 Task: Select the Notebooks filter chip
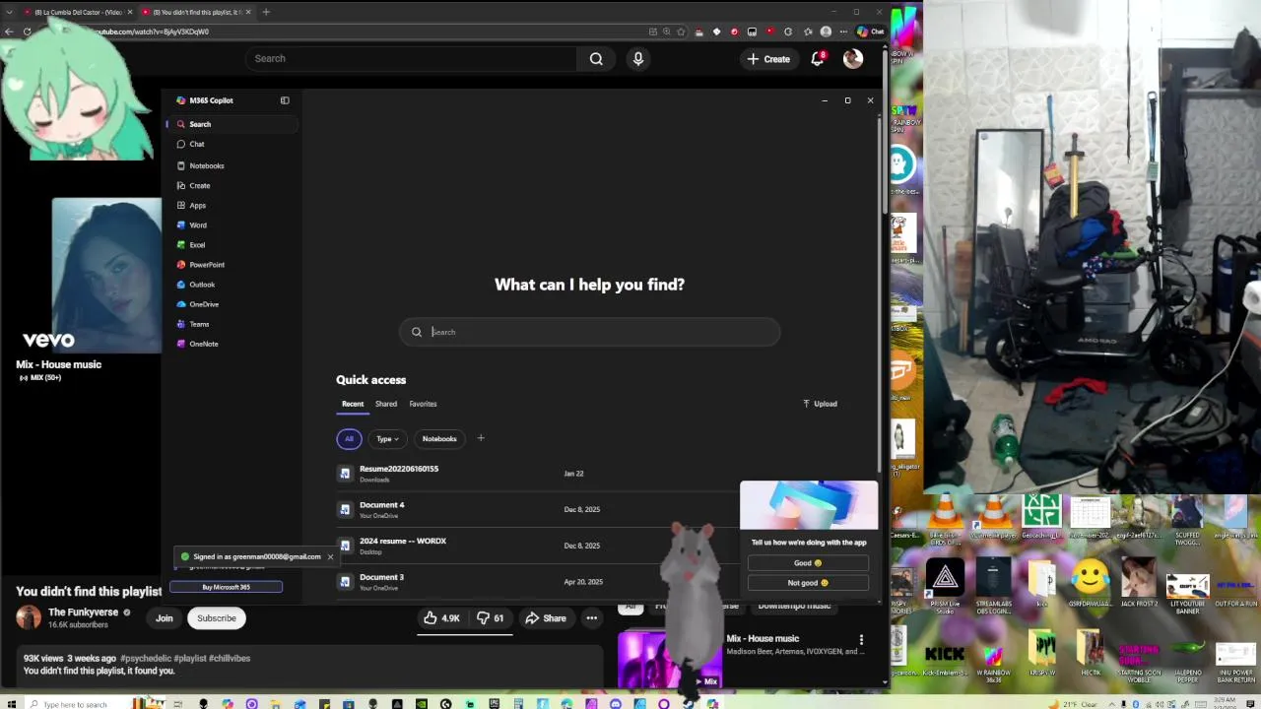[x=439, y=438]
